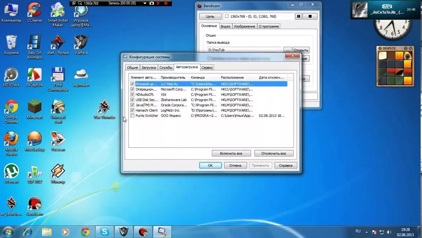Screen dimensions: 422x238
Task: Open Skype from the taskbar
Action: (x=105, y=232)
